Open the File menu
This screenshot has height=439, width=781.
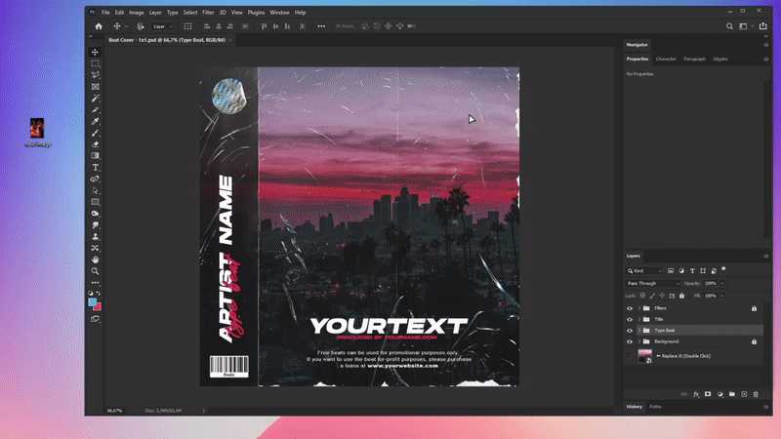(x=105, y=13)
